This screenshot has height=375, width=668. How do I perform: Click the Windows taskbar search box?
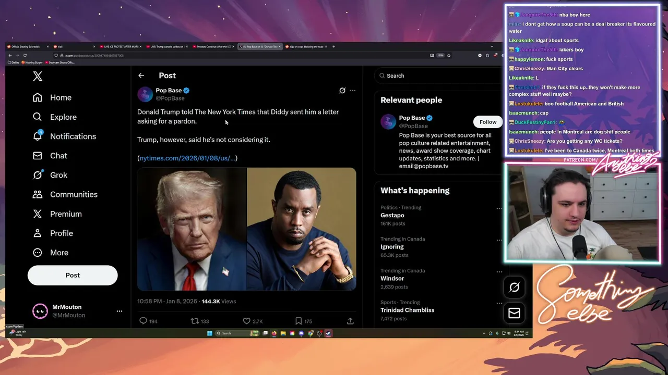coord(237,333)
